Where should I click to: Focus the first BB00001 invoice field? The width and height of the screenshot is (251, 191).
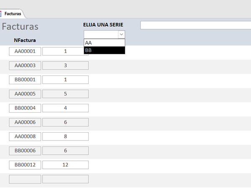tap(25, 80)
